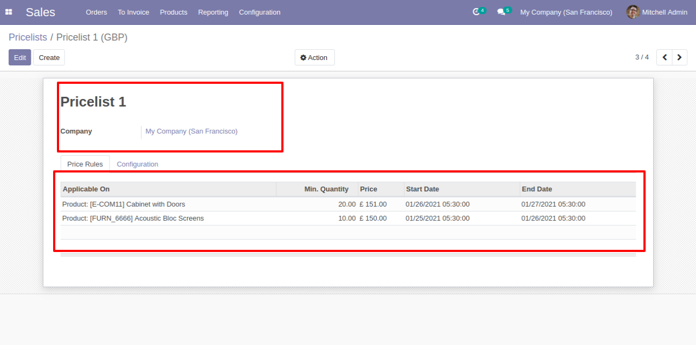The height and width of the screenshot is (345, 696).
Task: Open company switcher My Company (San Francisco)
Action: (x=566, y=12)
